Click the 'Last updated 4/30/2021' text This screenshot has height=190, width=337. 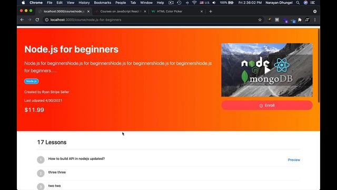[x=43, y=101]
